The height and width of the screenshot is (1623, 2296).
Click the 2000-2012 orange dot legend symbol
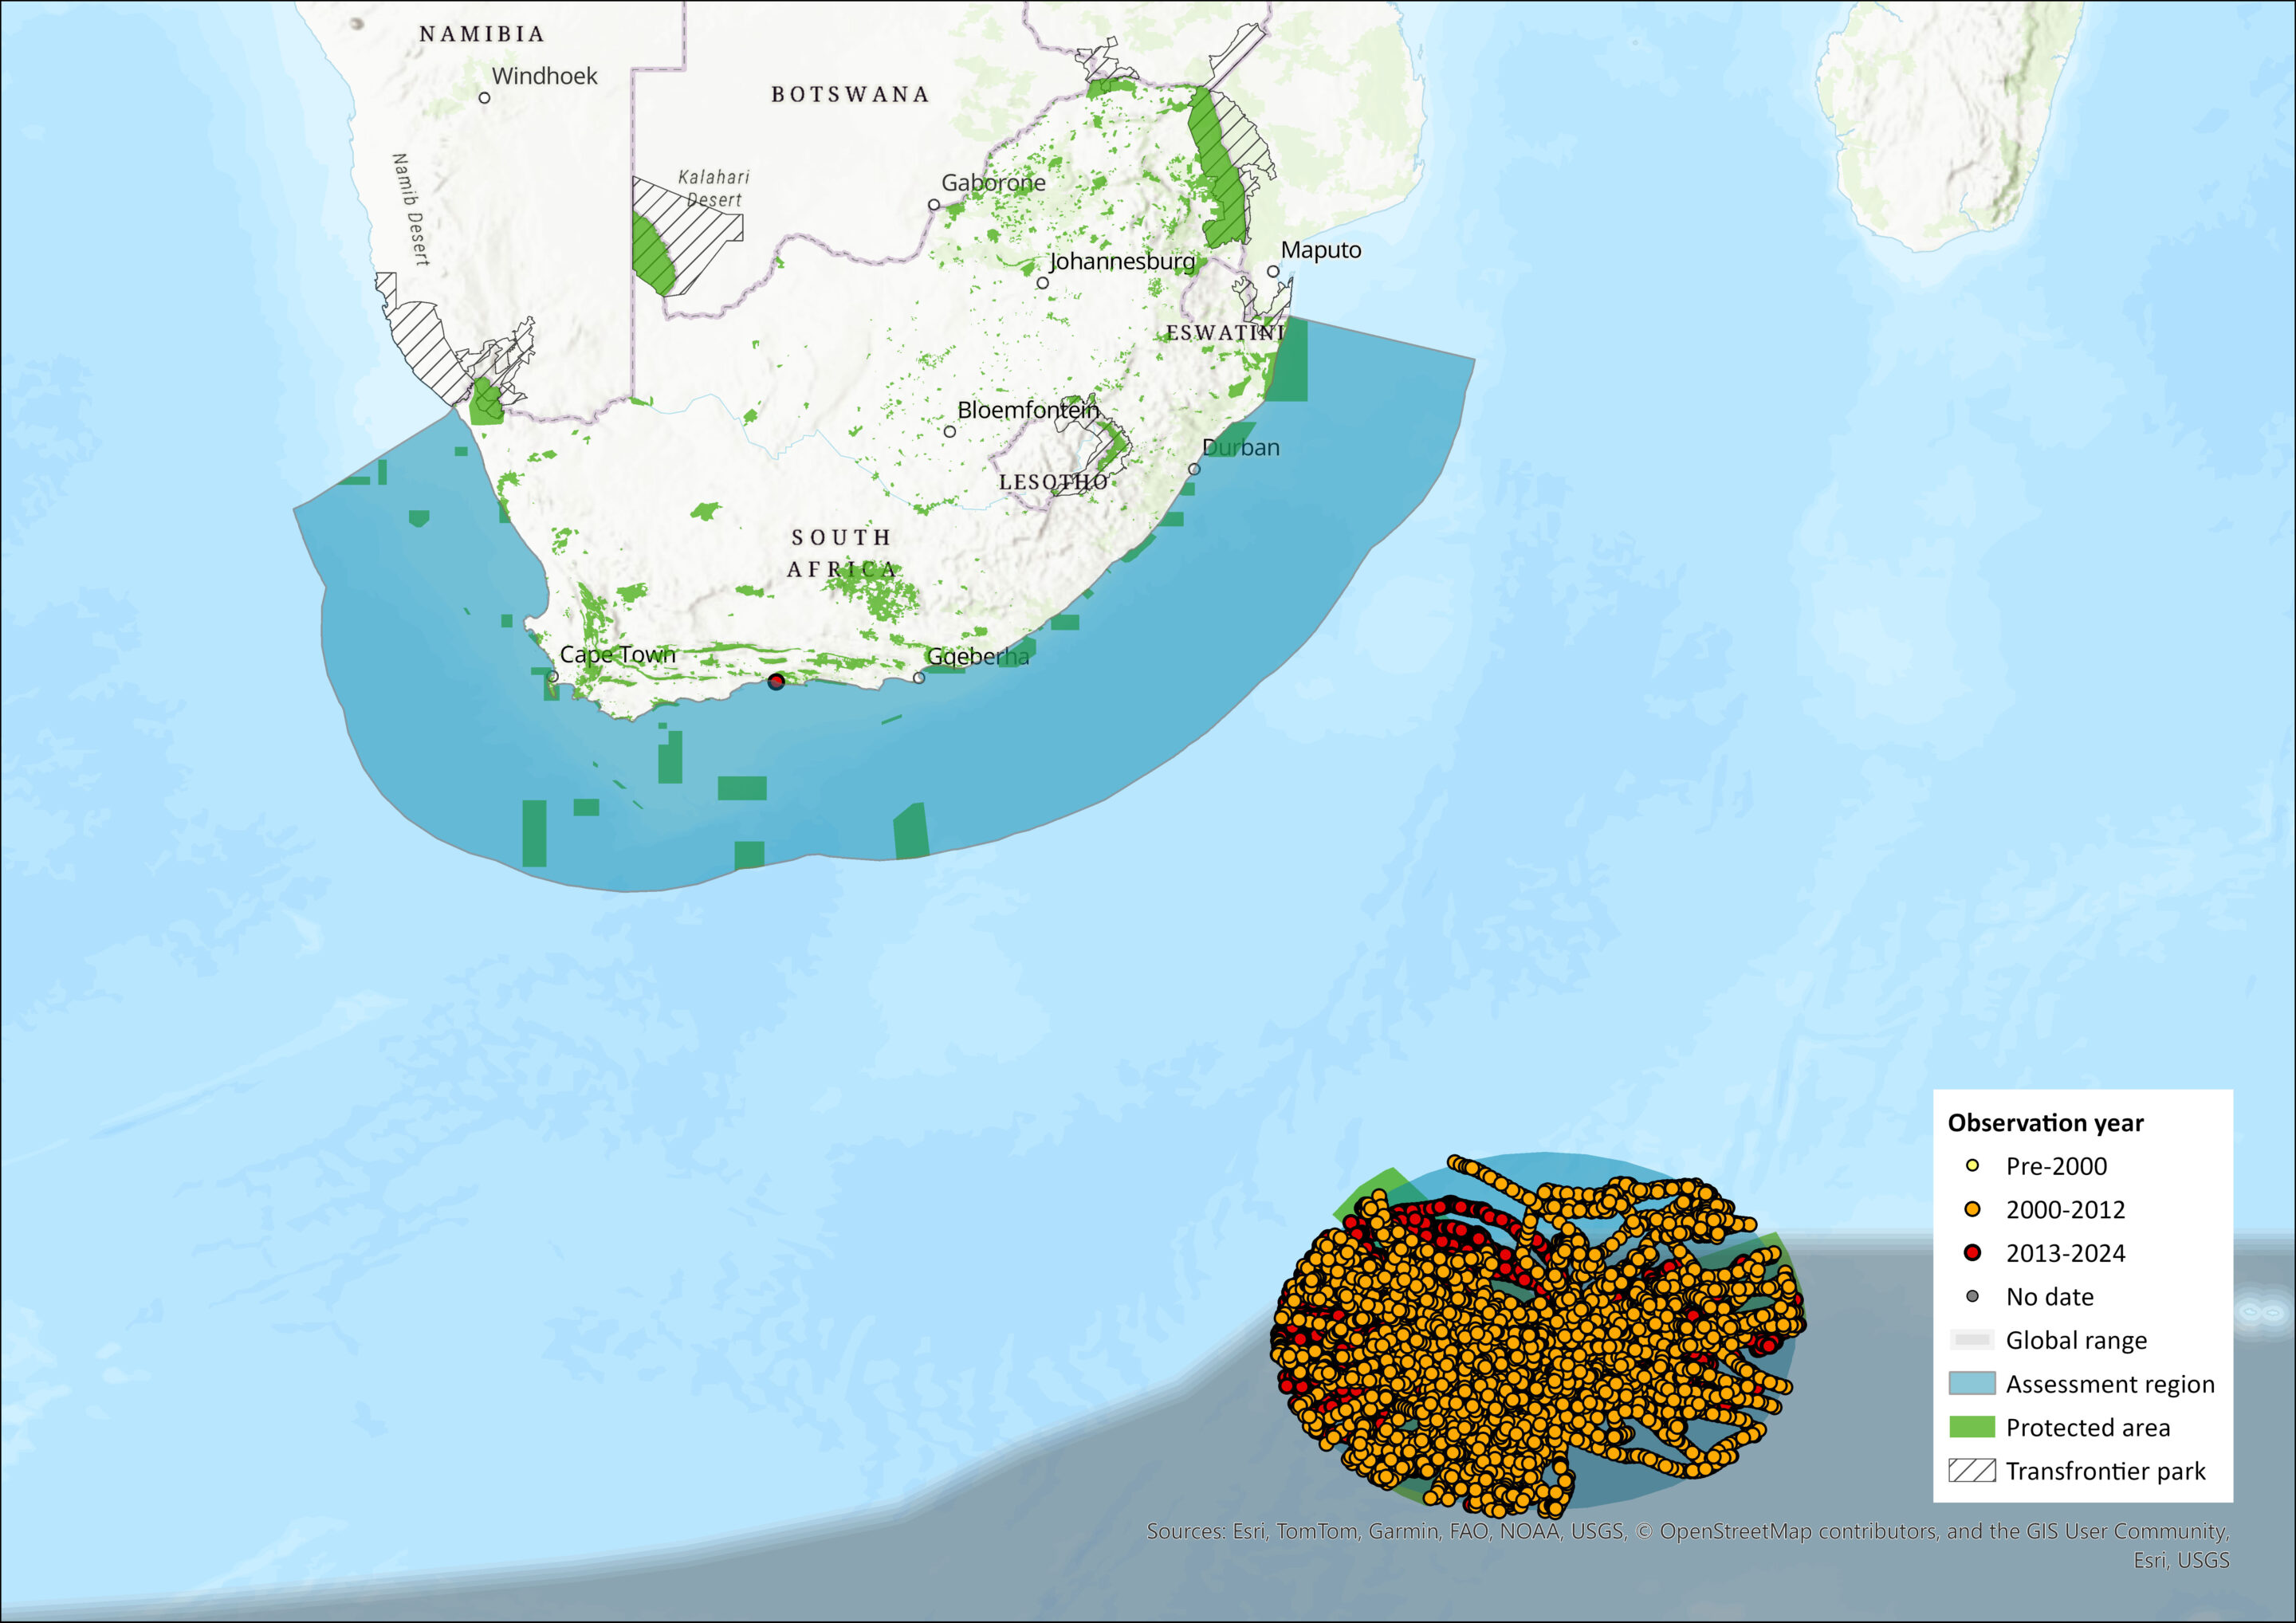pos(1972,1209)
